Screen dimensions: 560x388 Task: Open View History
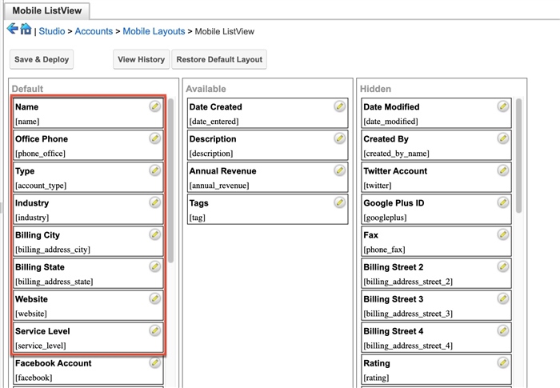pyautogui.click(x=141, y=59)
